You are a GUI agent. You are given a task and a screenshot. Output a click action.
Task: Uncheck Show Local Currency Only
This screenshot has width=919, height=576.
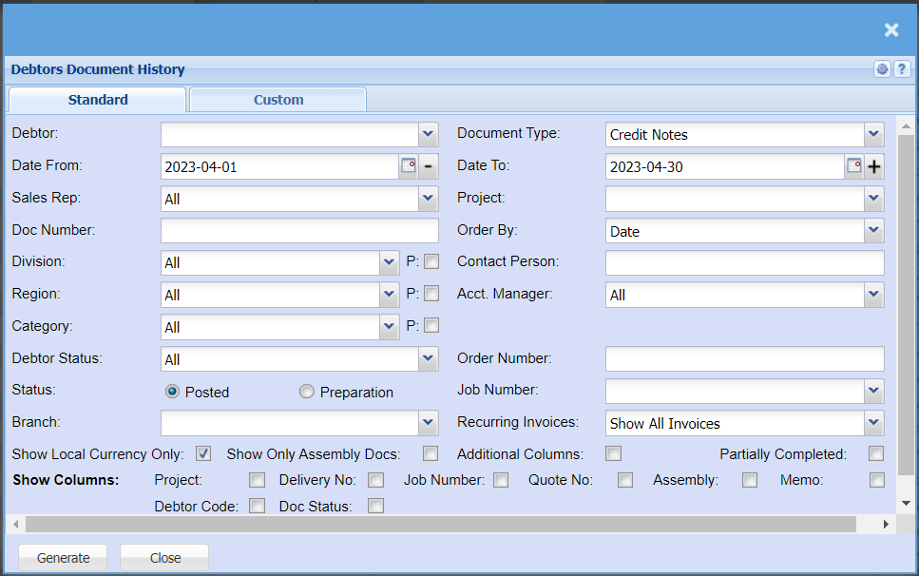tap(203, 453)
